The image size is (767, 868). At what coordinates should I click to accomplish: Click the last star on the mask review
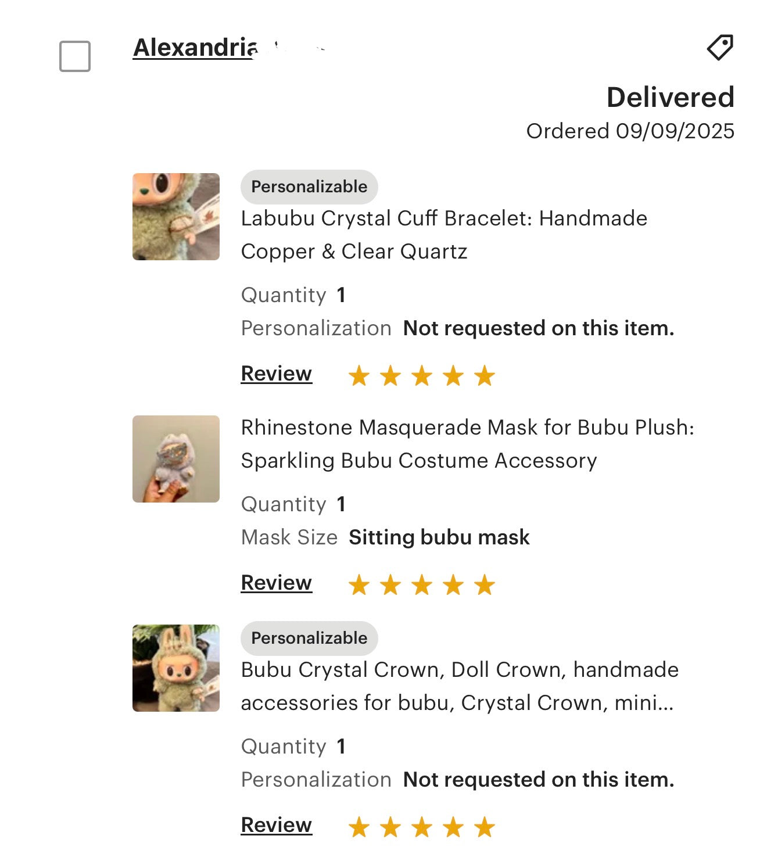click(484, 584)
